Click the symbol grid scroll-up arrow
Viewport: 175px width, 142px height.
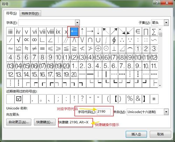tap(160, 29)
